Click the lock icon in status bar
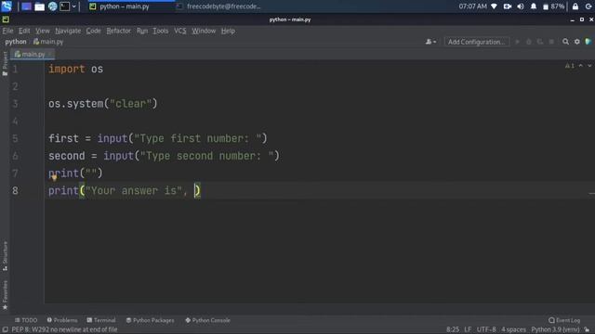 587,329
